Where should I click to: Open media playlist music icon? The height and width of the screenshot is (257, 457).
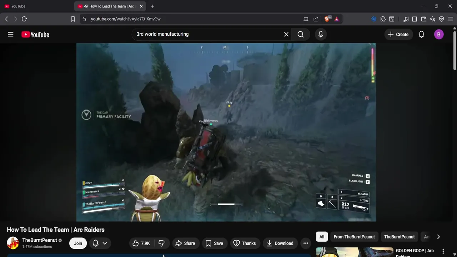click(x=406, y=19)
